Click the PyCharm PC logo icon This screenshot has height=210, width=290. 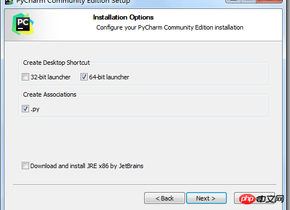(x=23, y=24)
